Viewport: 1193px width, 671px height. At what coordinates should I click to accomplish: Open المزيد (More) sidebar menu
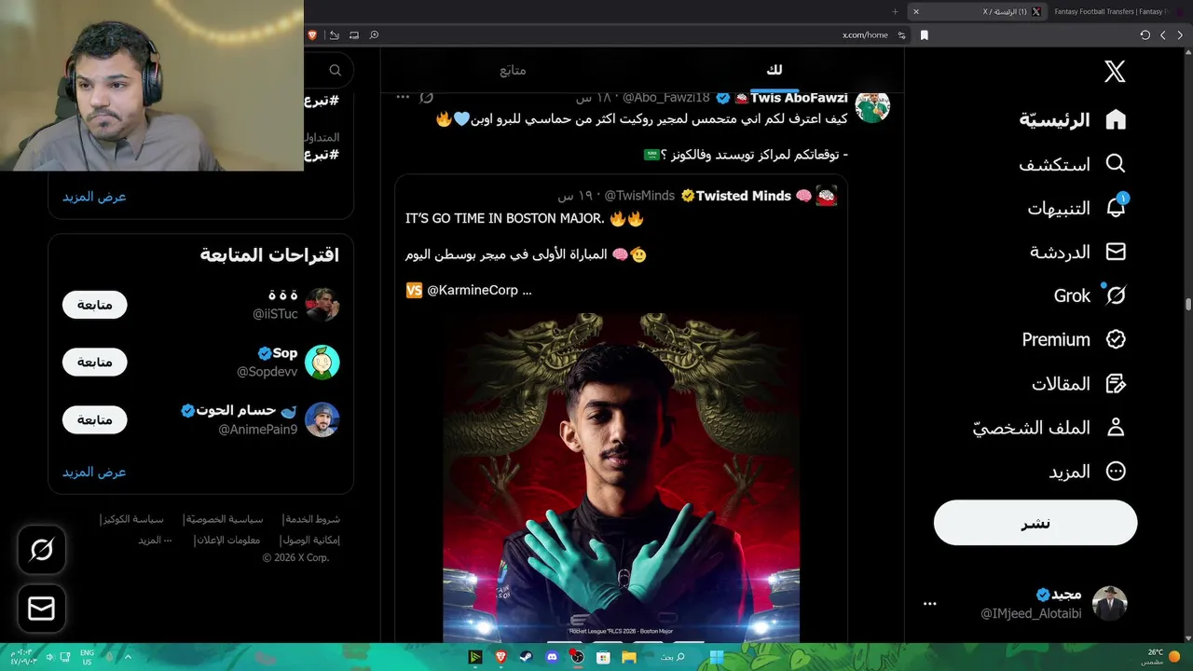[x=1087, y=471]
